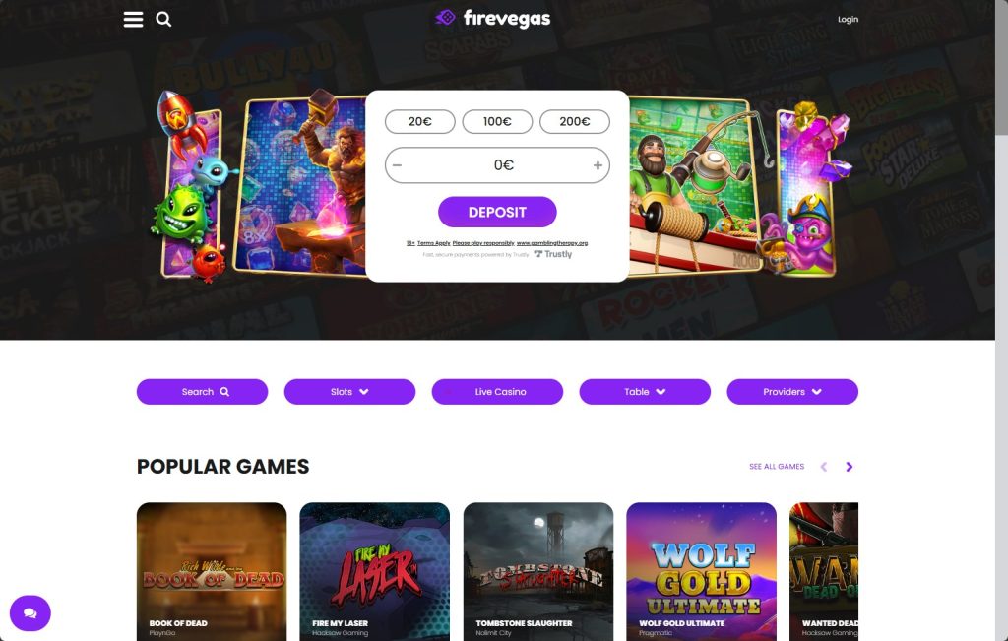The image size is (1008, 641).
Task: Open the Live Casino category
Action: [497, 392]
